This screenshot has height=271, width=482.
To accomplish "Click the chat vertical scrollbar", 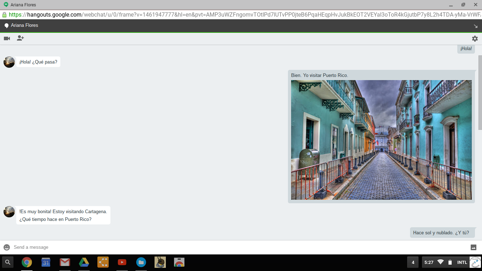I will 480,92.
